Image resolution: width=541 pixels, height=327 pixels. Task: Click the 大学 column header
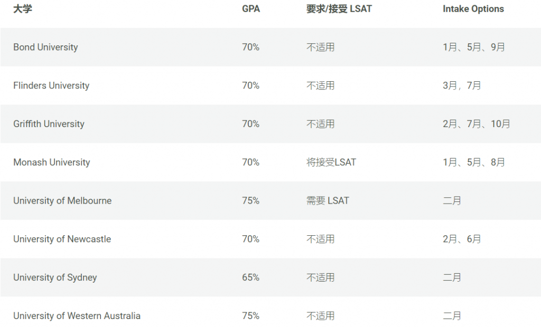point(23,9)
